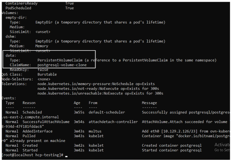Click the Message column header

click(x=149, y=103)
